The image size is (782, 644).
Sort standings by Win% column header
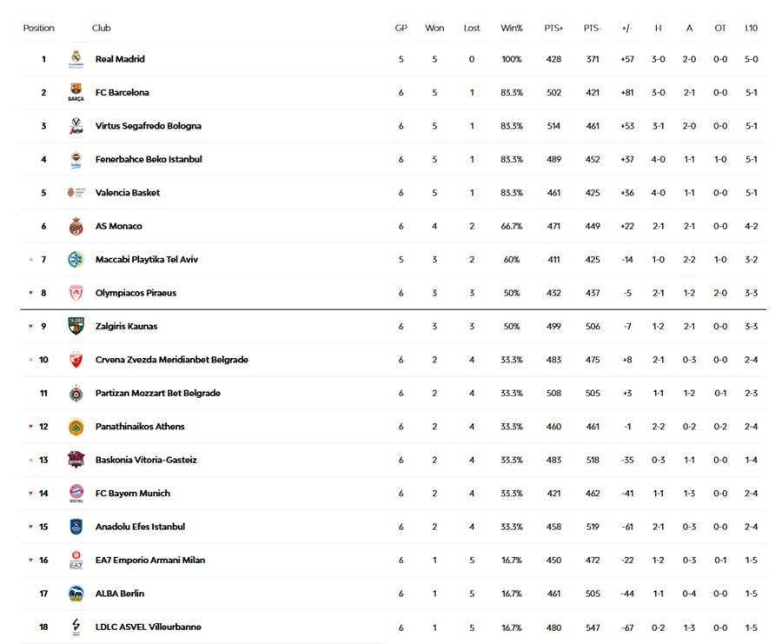[x=512, y=28]
